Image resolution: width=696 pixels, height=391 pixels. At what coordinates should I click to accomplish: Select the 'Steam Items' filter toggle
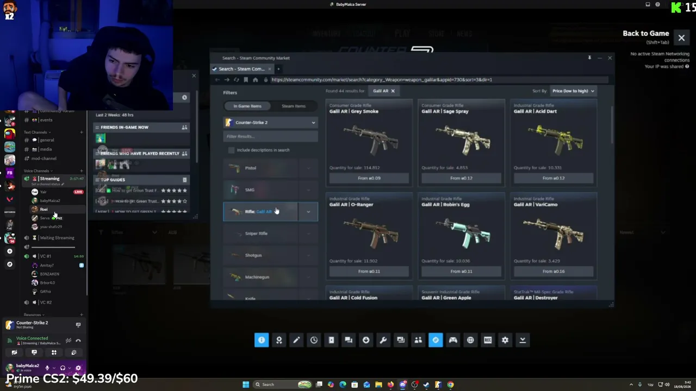coord(293,106)
